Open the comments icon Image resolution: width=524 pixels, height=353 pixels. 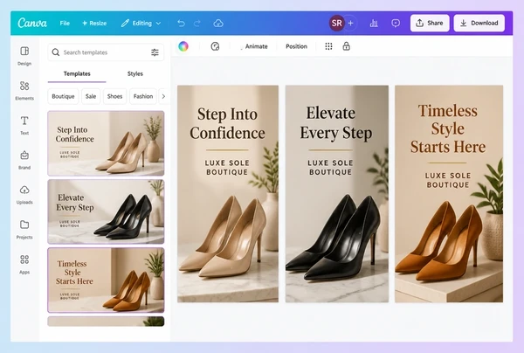coord(396,23)
